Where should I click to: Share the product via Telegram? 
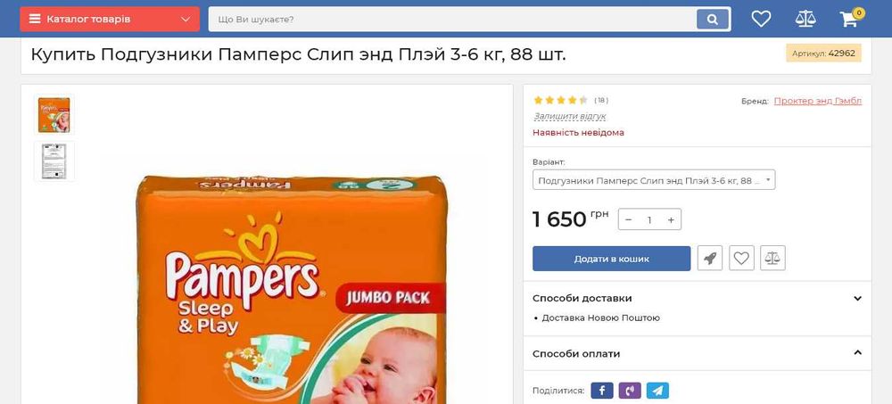[x=657, y=391]
